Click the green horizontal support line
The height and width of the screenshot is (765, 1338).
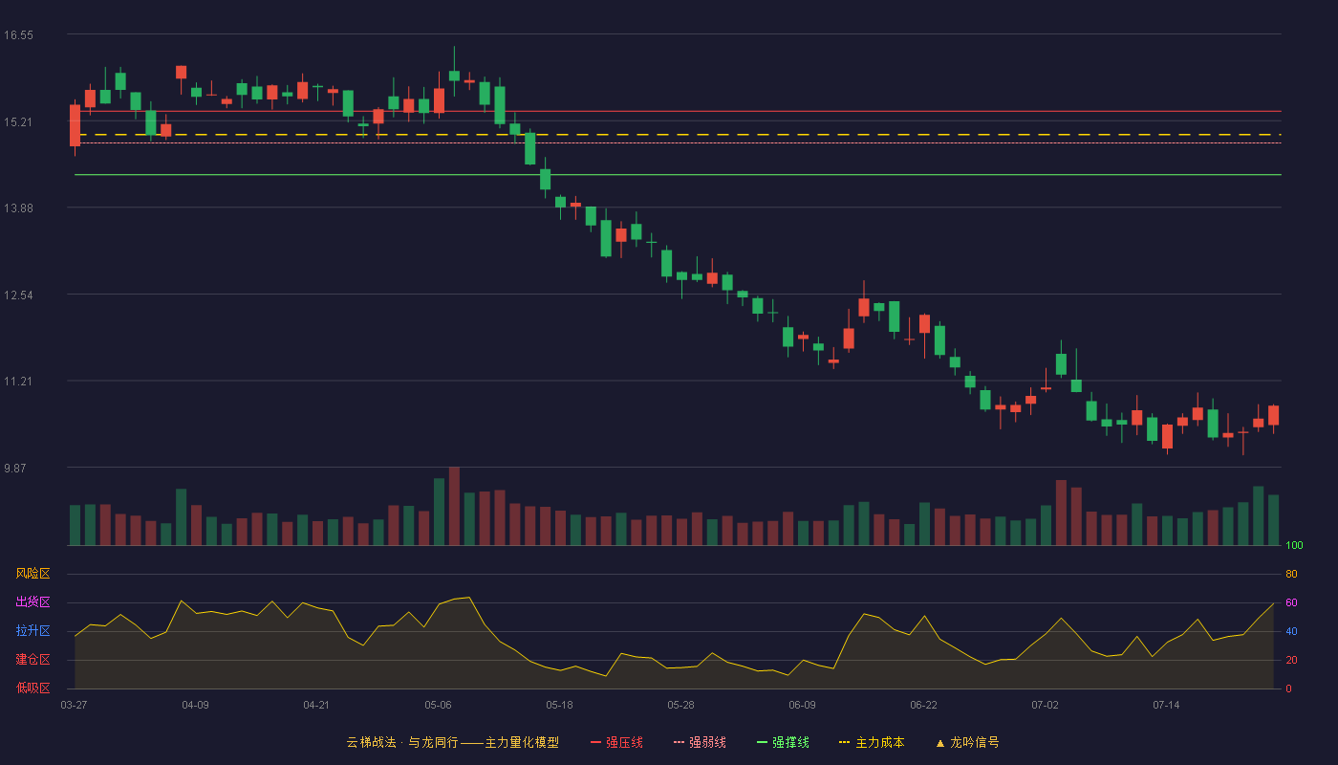pos(678,175)
